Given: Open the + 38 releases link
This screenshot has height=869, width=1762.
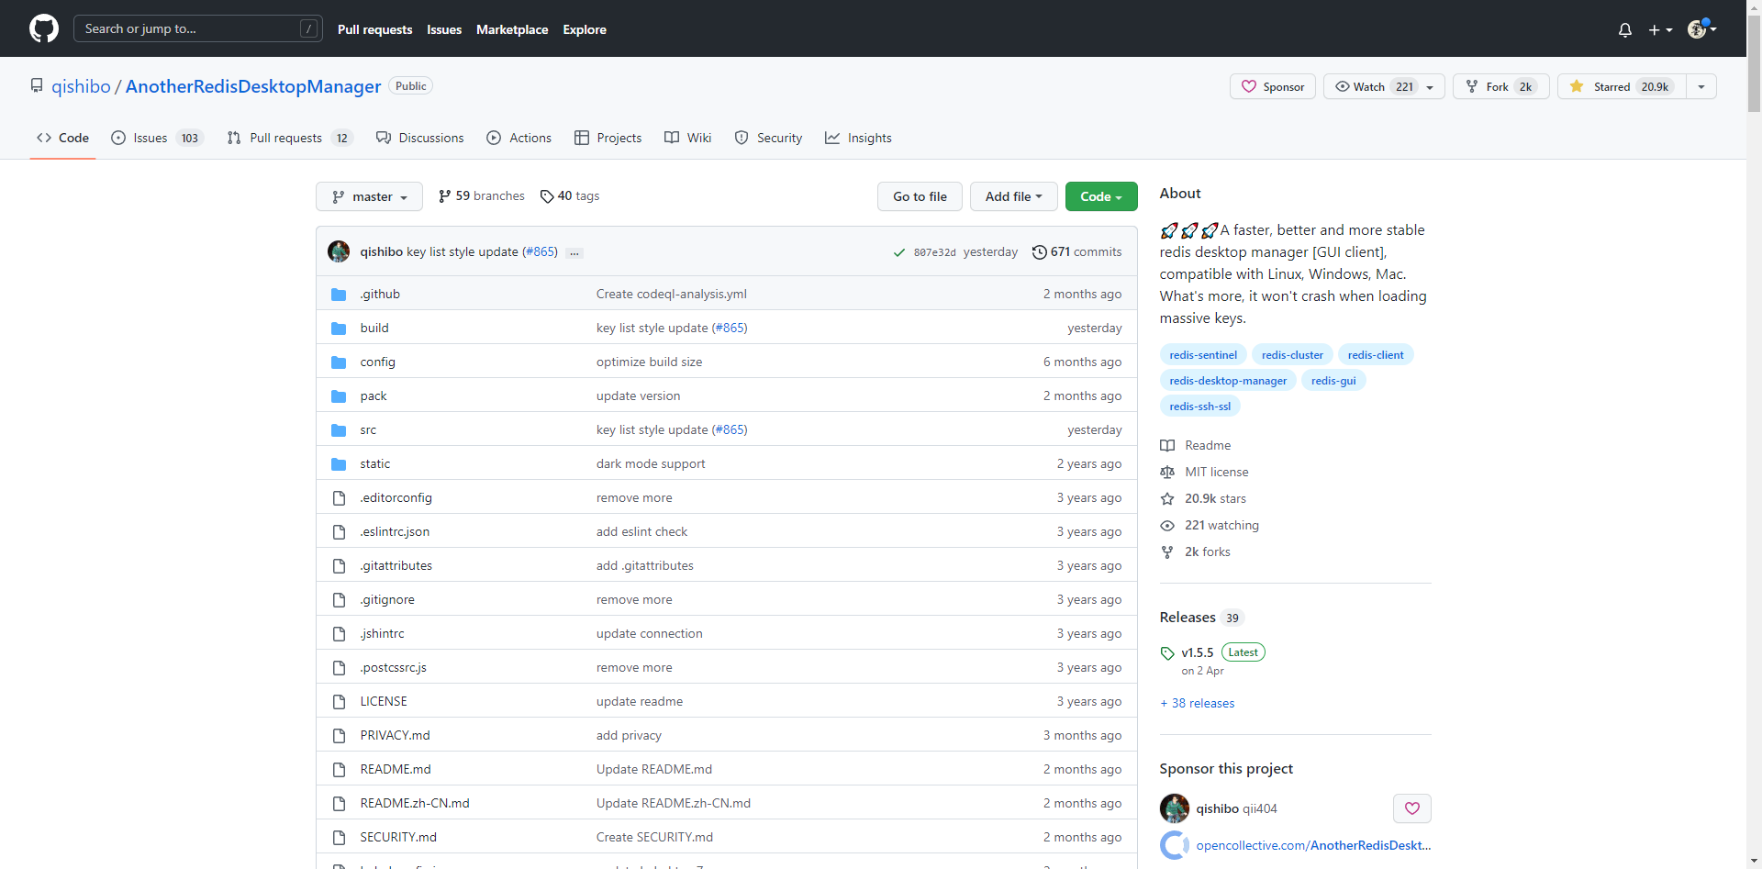Looking at the screenshot, I should coord(1197,703).
